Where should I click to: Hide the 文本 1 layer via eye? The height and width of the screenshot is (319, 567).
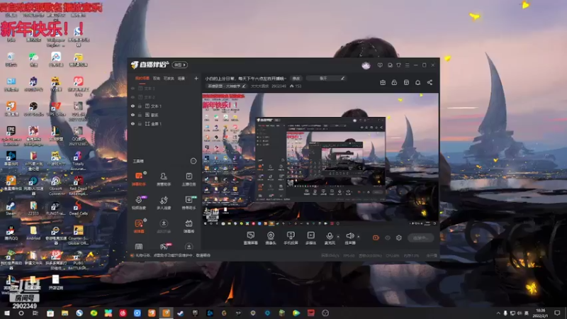click(x=133, y=106)
